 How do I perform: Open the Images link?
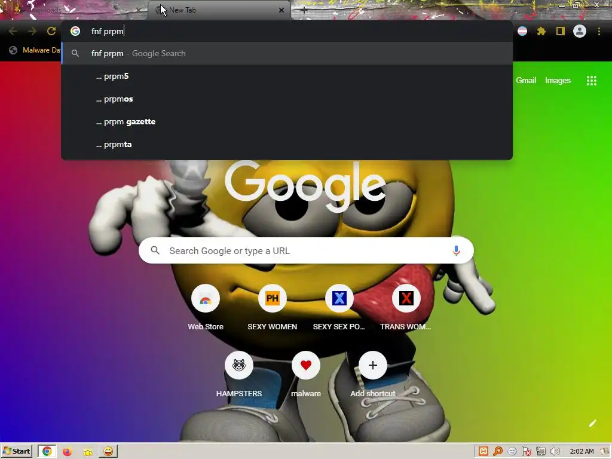click(x=558, y=81)
